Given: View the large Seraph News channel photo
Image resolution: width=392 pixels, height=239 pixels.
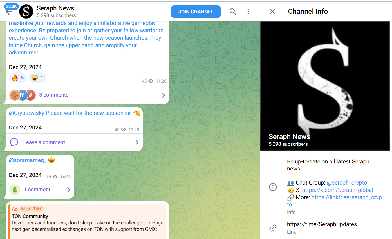Looking at the screenshot, I should click(325, 86).
